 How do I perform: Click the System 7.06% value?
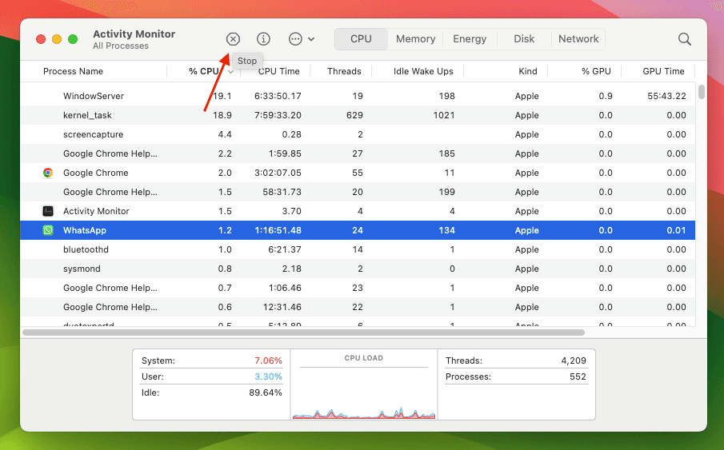(268, 360)
